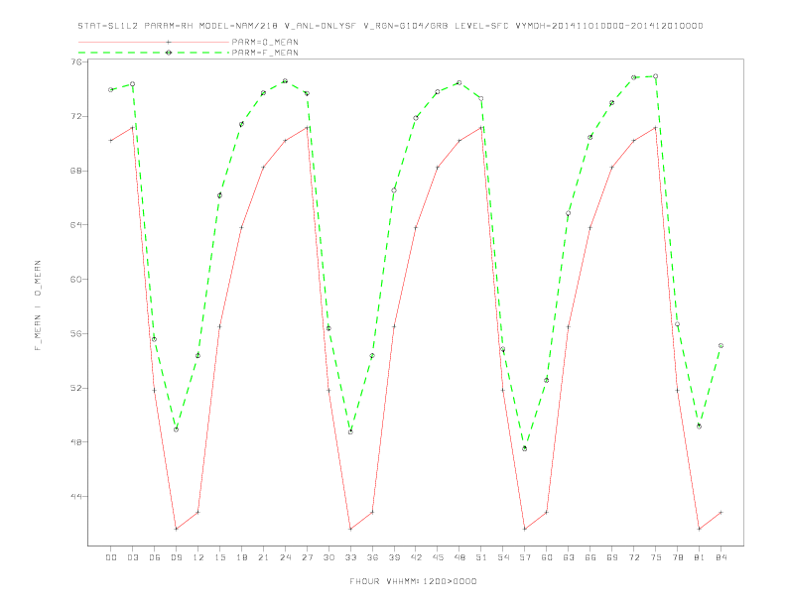
Task: Click the x-axis forecast hour label 45
Action: click(x=438, y=557)
